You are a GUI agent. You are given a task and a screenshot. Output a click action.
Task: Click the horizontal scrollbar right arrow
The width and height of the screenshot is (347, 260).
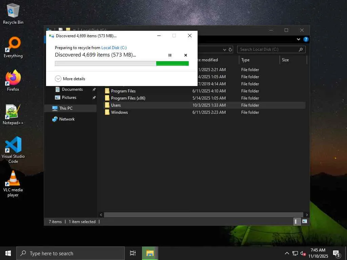307,215
